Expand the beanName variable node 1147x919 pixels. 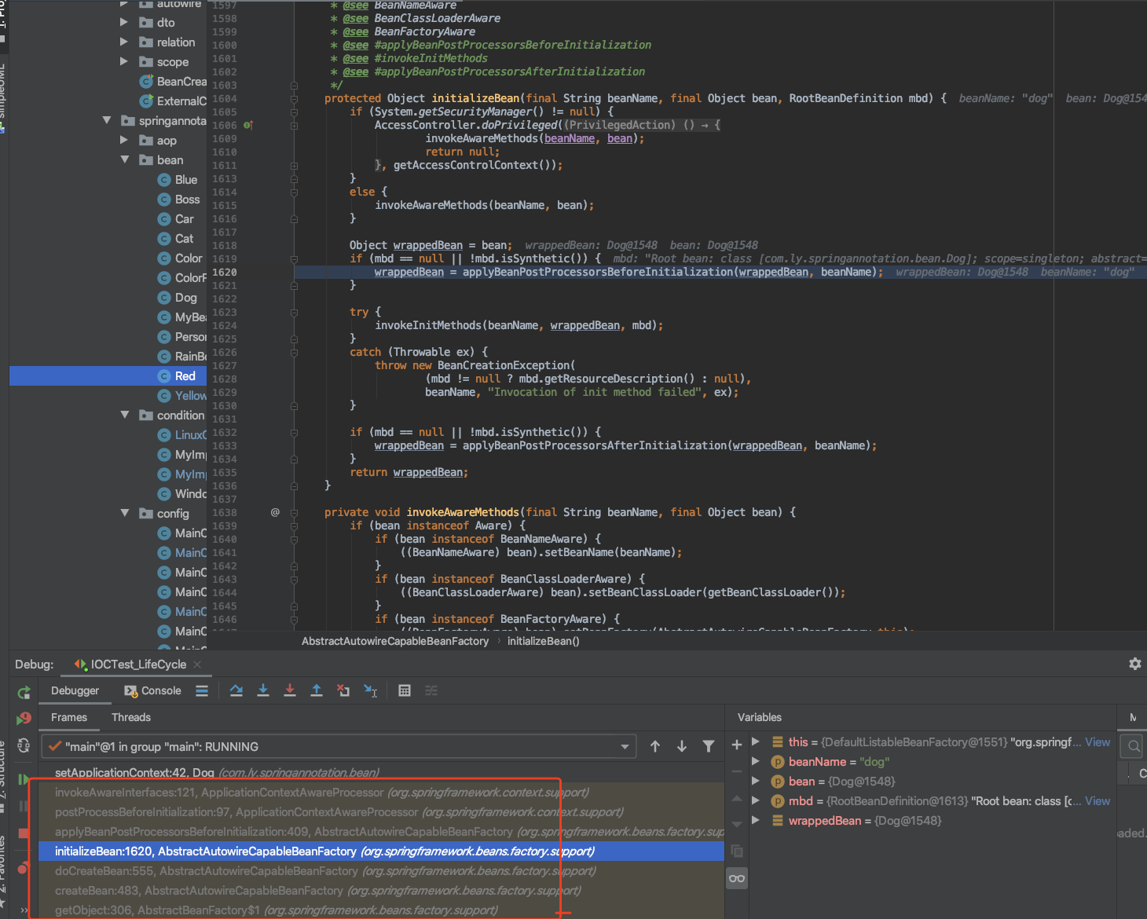[x=756, y=761]
